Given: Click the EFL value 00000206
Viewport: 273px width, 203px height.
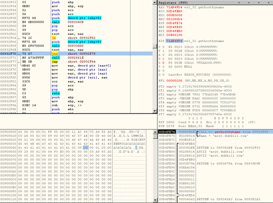Looking at the screenshot, I should click(x=173, y=80).
